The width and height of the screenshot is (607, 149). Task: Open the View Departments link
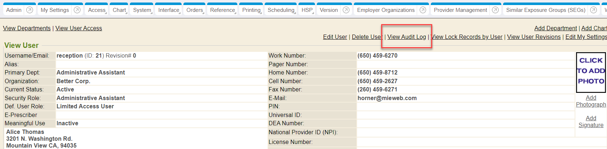pyautogui.click(x=27, y=28)
